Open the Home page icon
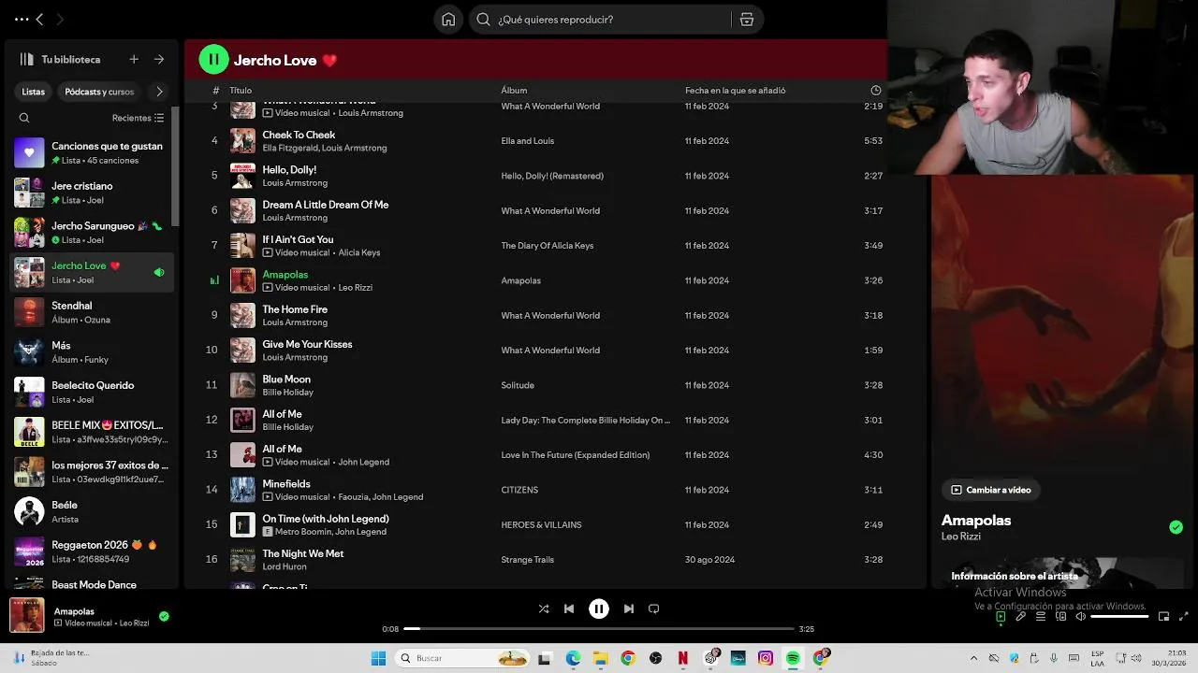Screen dimensions: 1198x673 click(x=448, y=20)
